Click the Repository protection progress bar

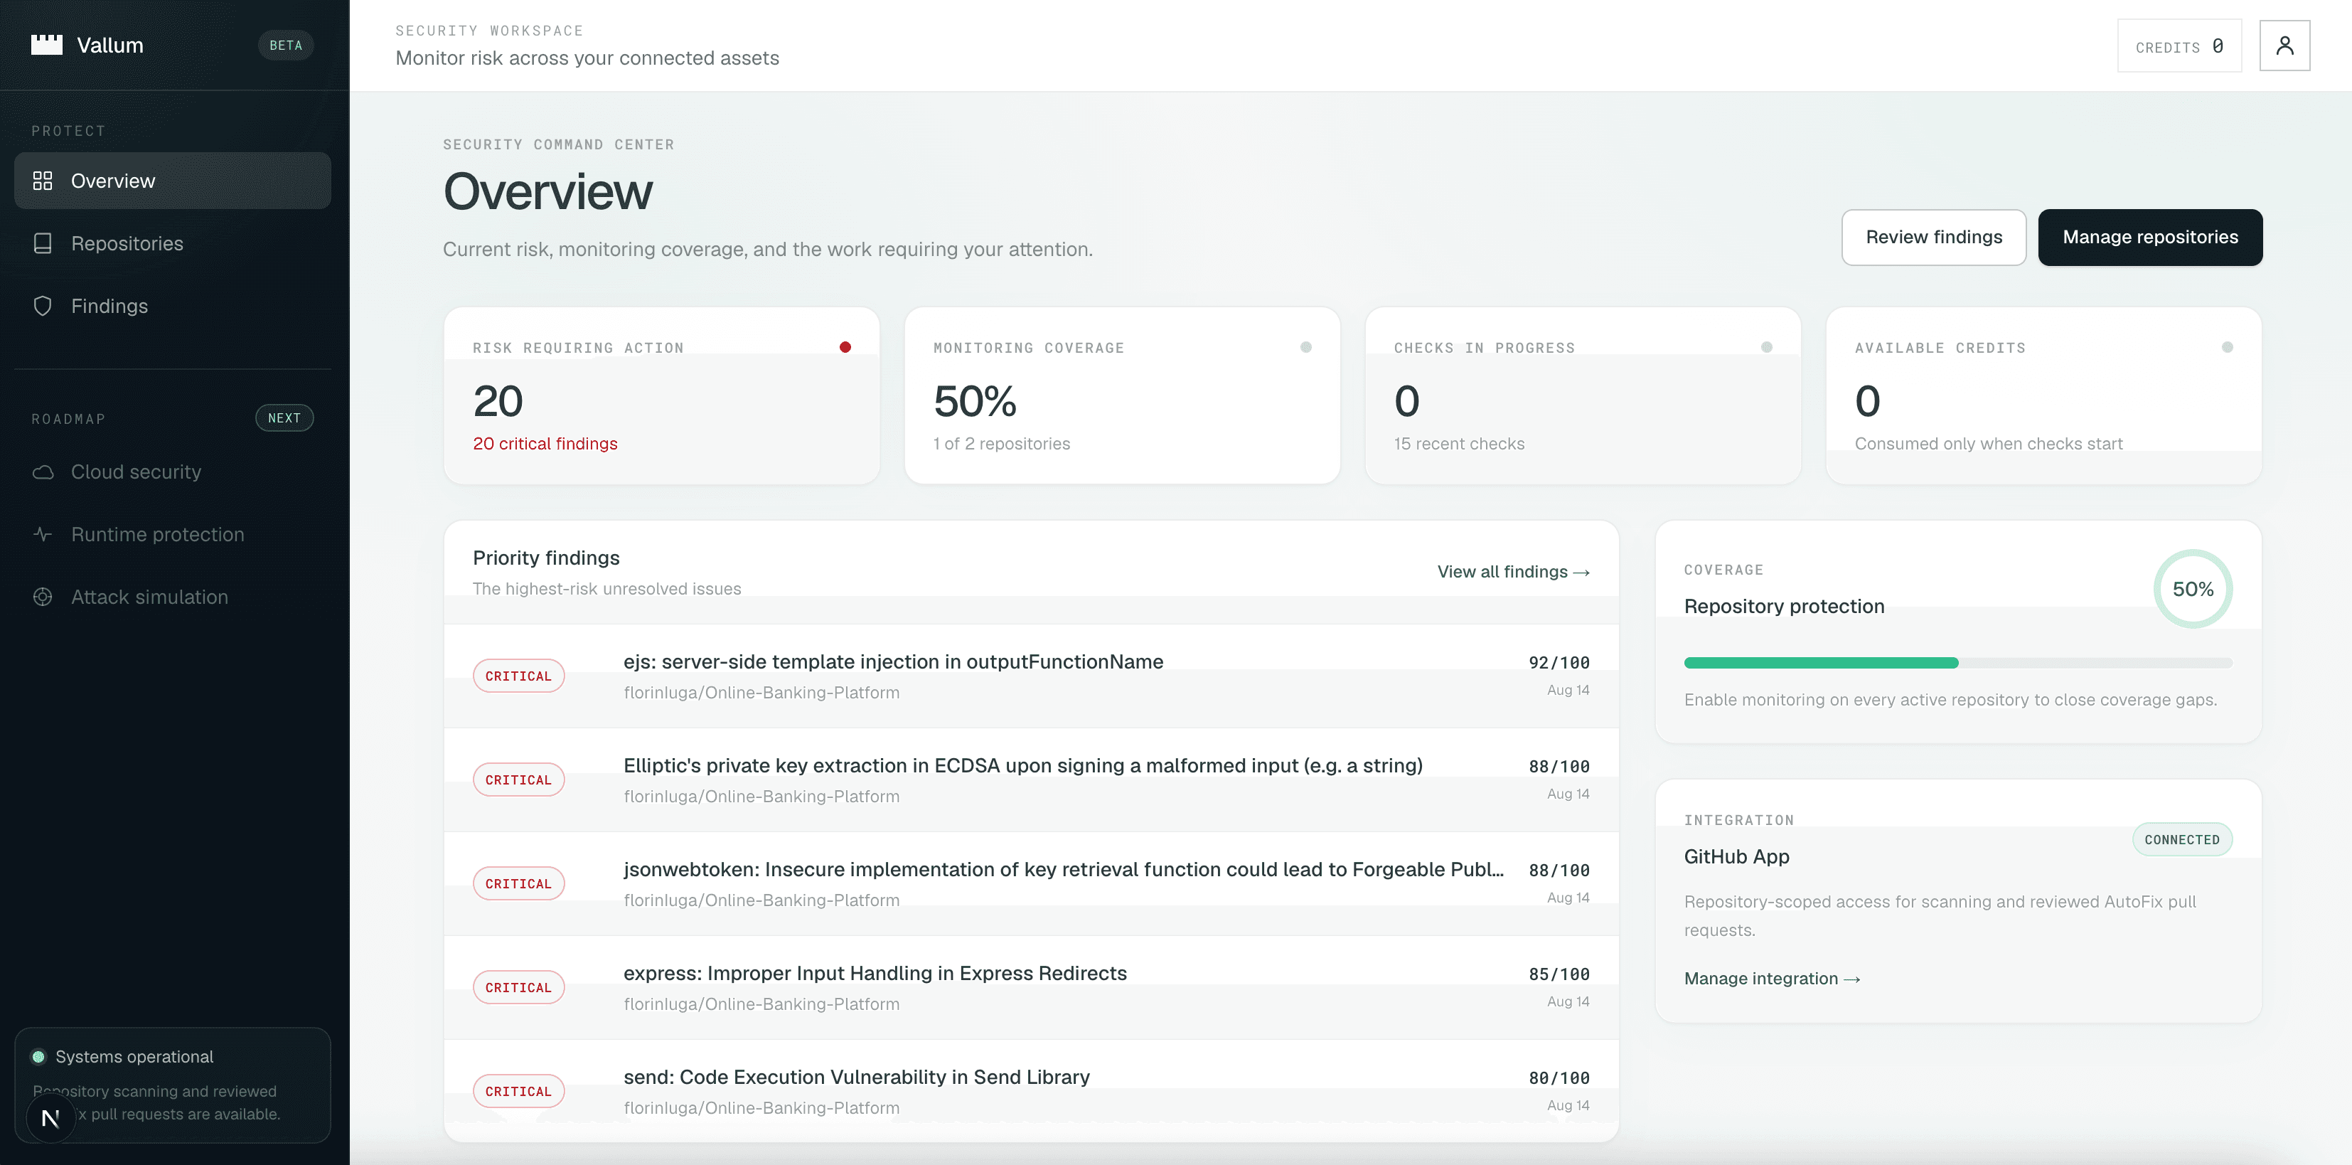tap(1957, 663)
